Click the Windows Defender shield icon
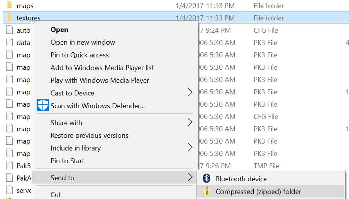The image size is (349, 199). [x=43, y=105]
